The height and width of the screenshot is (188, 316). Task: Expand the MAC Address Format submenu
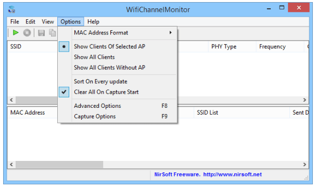click(x=118, y=33)
